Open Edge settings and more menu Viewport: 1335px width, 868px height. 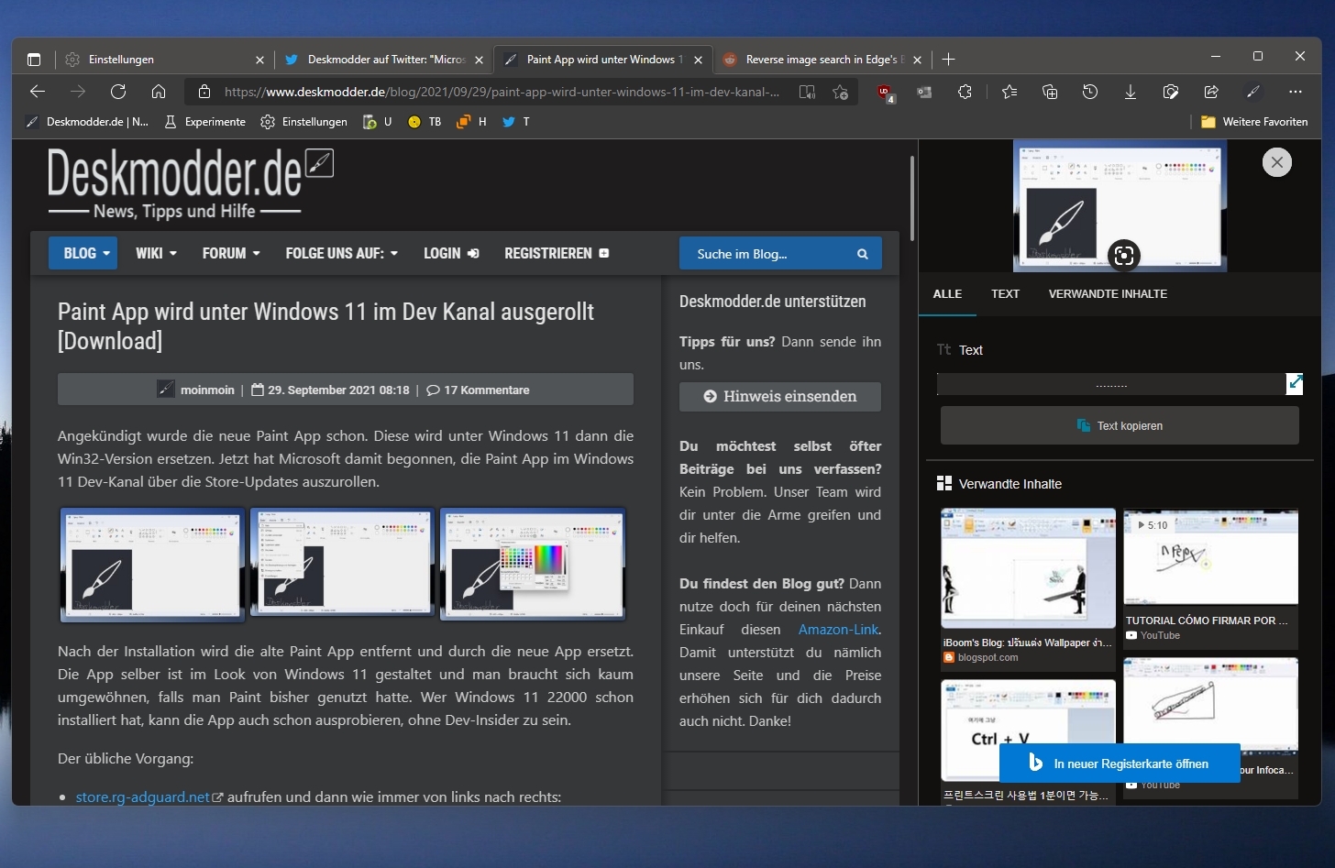point(1295,92)
